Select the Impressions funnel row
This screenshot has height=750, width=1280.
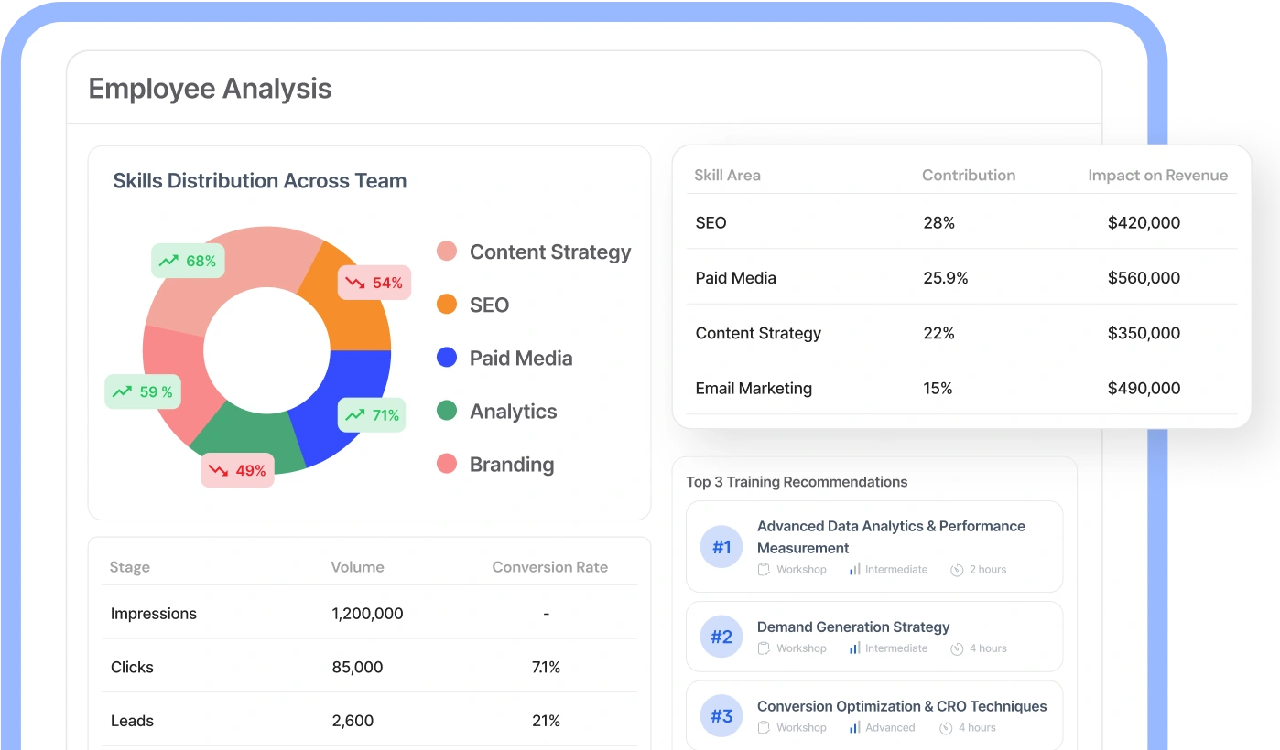pos(370,613)
